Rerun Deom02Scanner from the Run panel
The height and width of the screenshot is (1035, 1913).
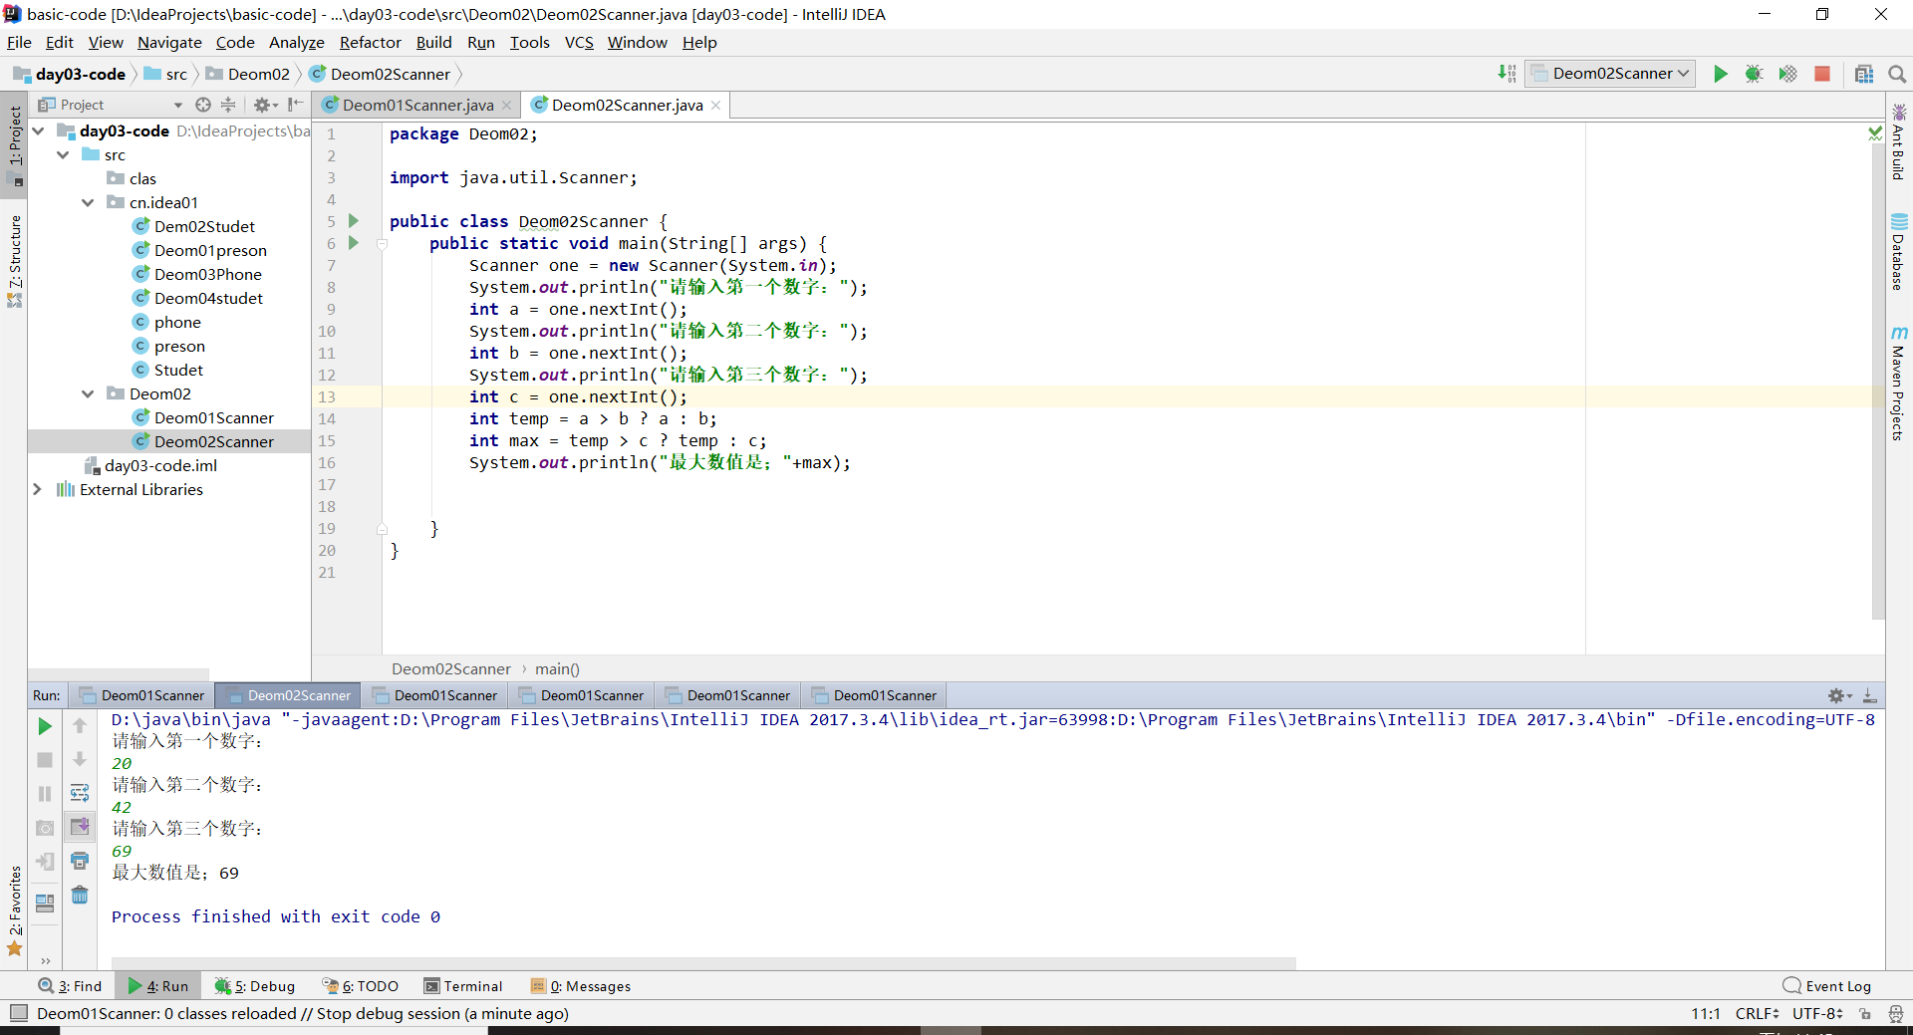45,726
